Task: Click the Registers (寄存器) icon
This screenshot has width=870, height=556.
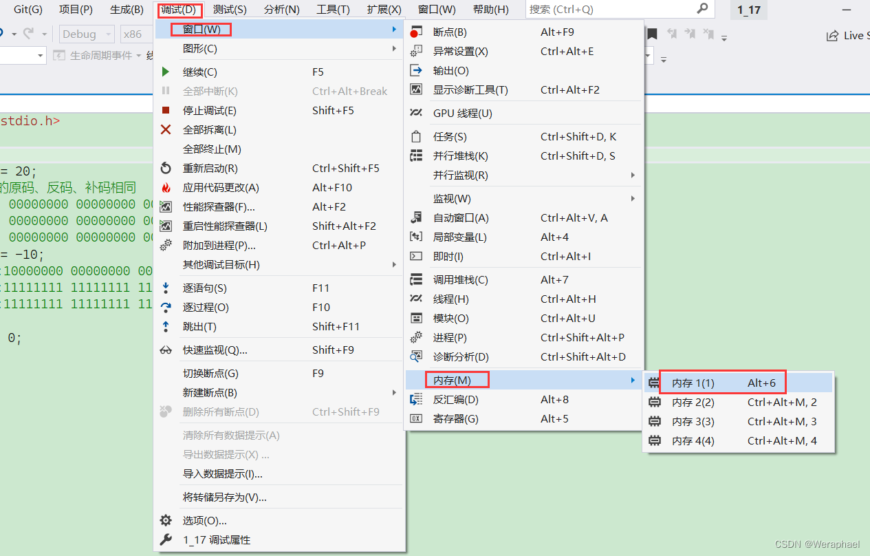Action: pos(416,419)
